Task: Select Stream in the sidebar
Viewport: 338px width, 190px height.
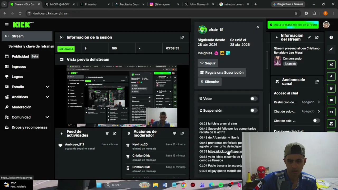Action: pyautogui.click(x=27, y=36)
